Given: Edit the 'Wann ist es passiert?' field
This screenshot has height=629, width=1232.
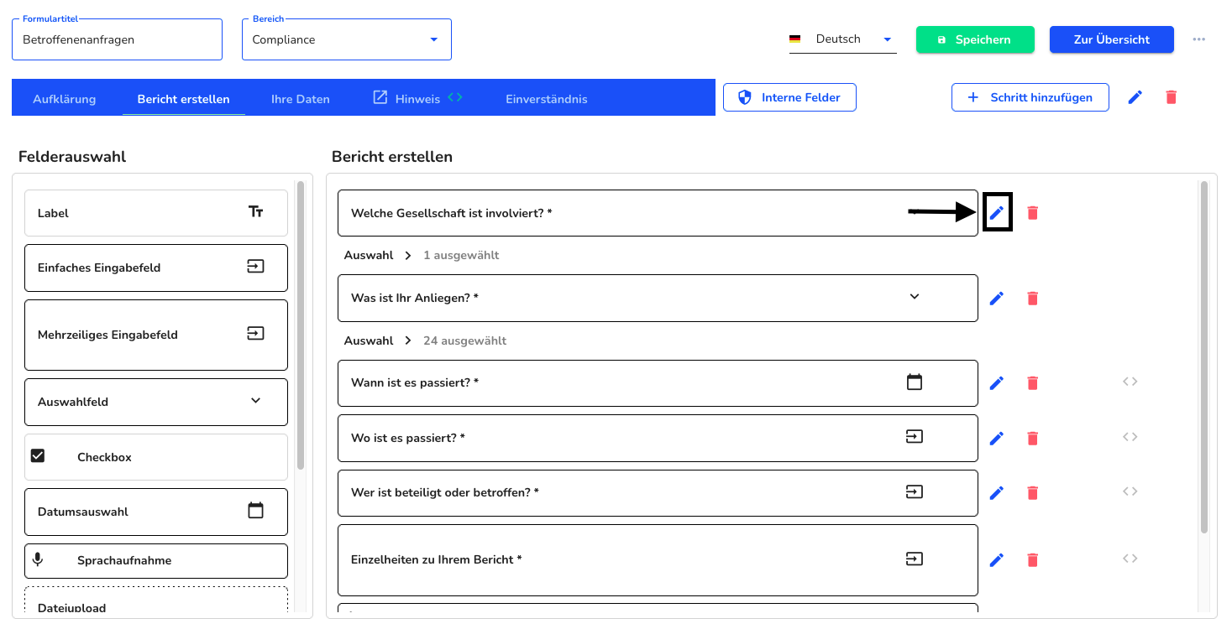Looking at the screenshot, I should (x=997, y=383).
